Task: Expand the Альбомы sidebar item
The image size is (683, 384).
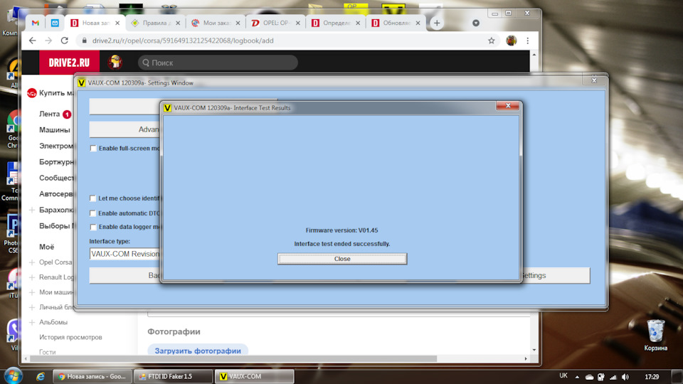Action: [32, 323]
